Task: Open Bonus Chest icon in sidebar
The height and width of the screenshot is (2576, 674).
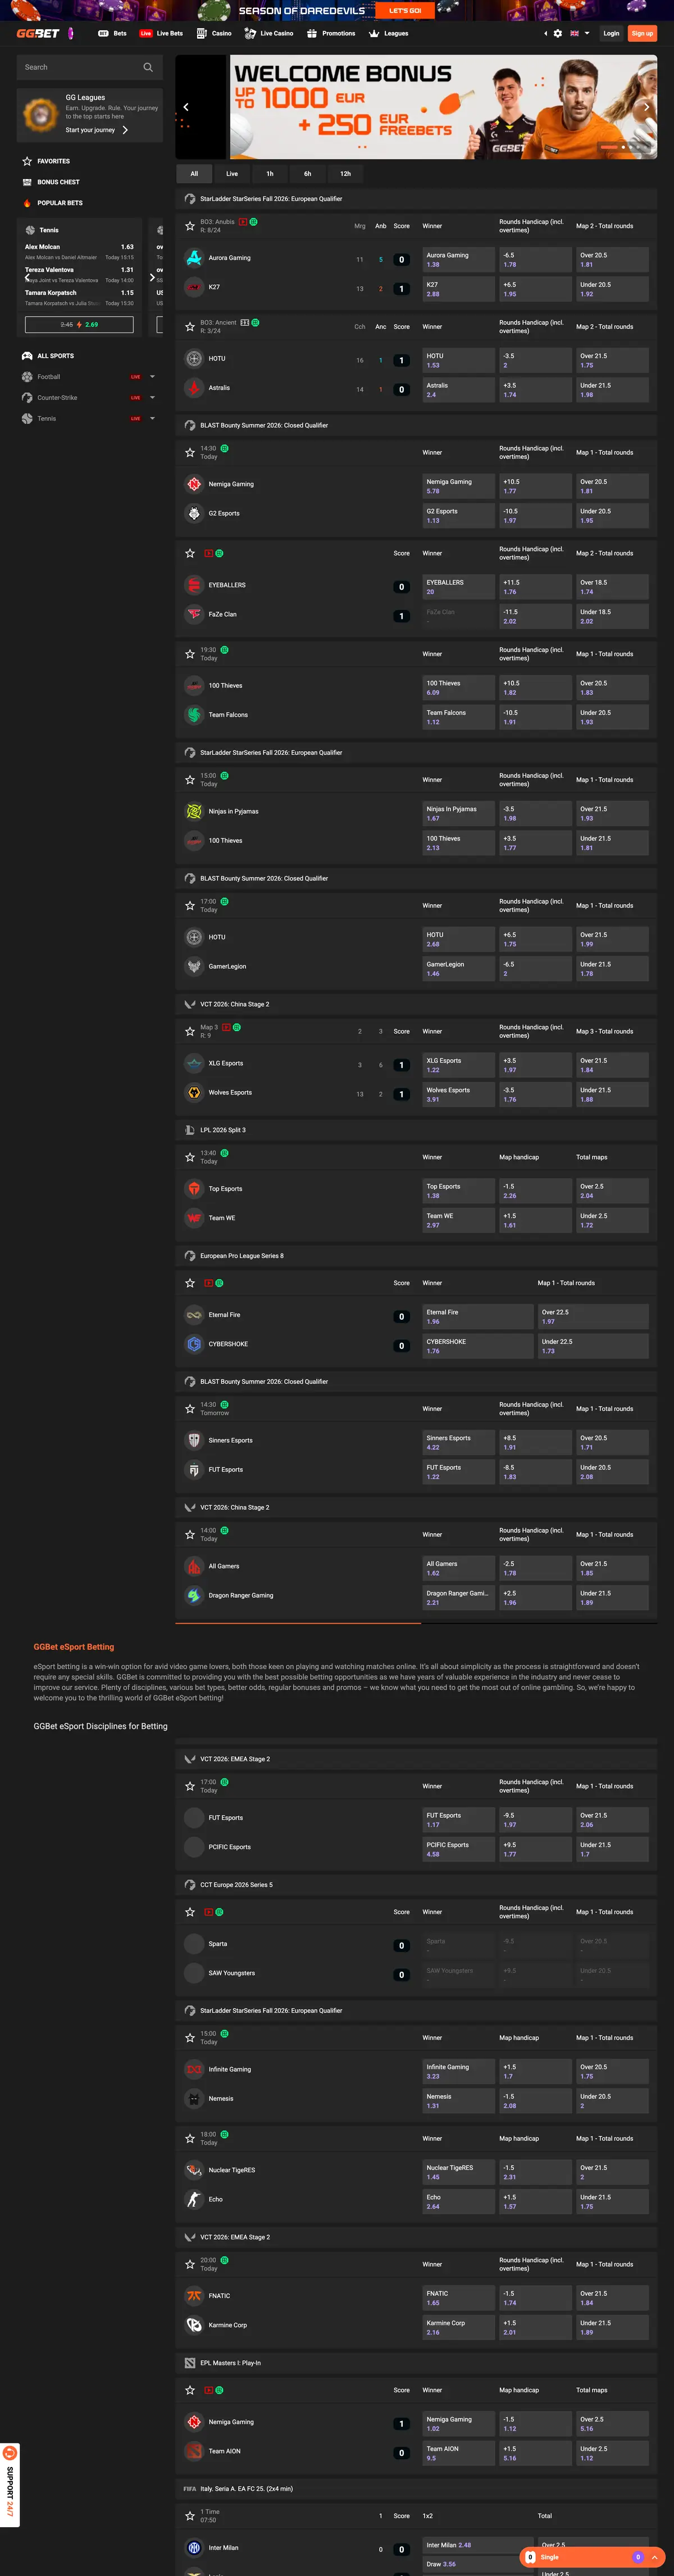Action: (27, 182)
